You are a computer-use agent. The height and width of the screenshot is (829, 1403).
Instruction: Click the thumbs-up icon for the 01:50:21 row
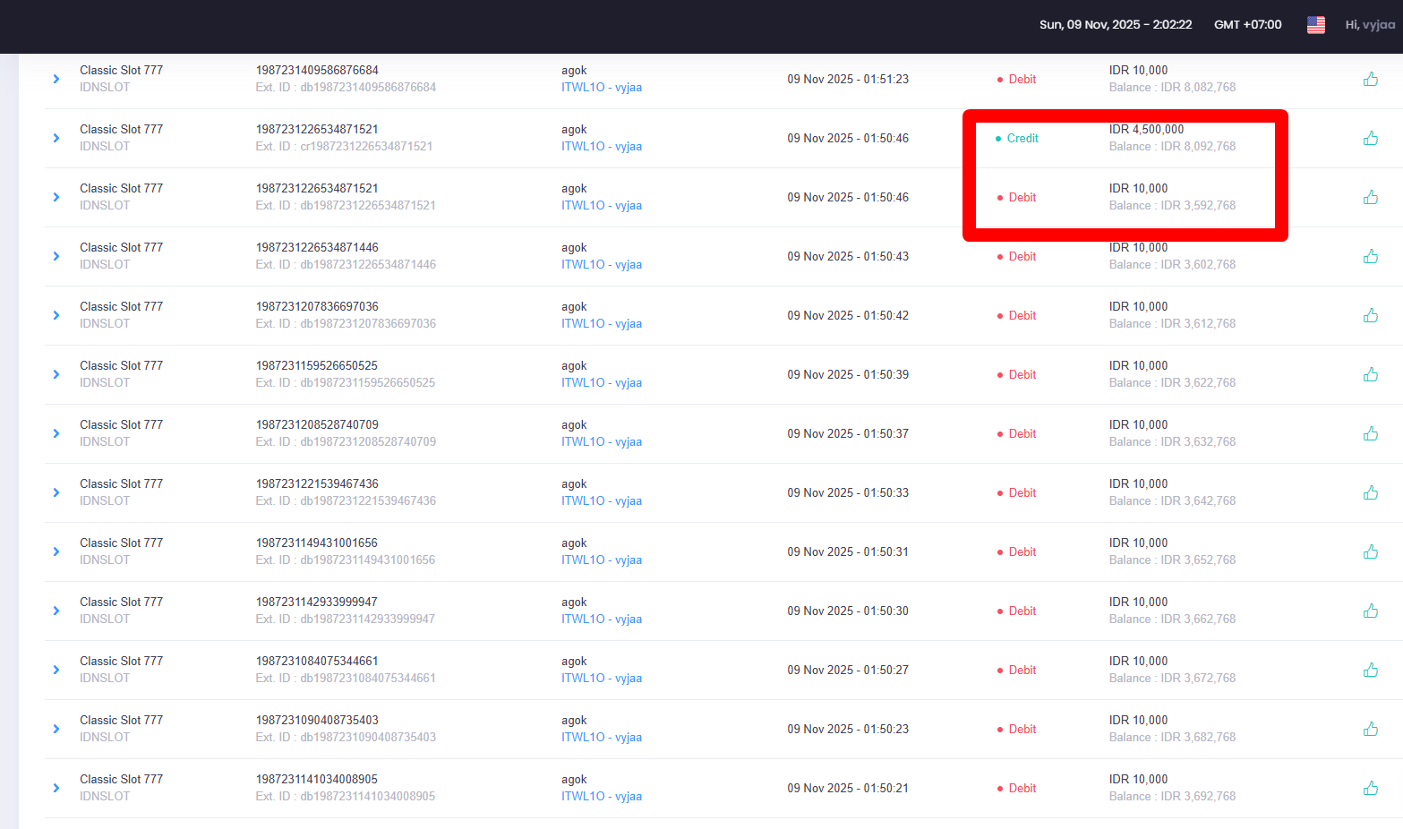1371,788
